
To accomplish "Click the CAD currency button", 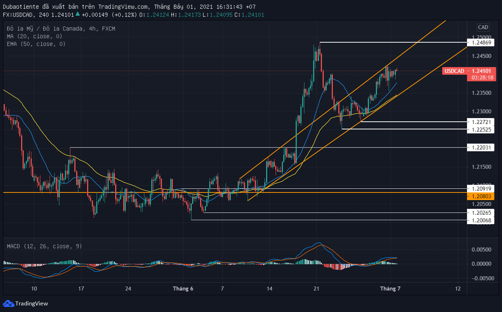I will pyautogui.click(x=483, y=27).
